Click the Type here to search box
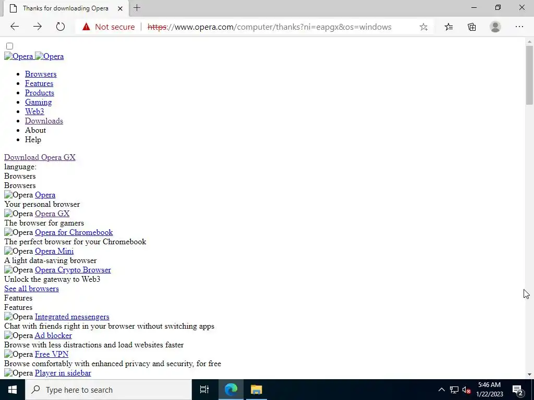 [108, 390]
